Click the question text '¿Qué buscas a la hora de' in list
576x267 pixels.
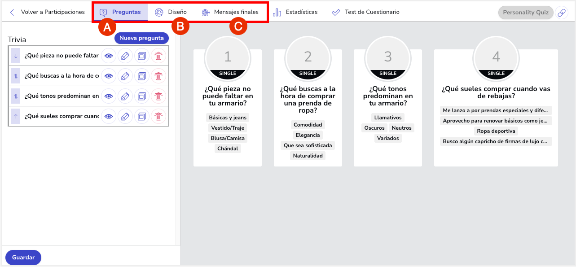62,76
